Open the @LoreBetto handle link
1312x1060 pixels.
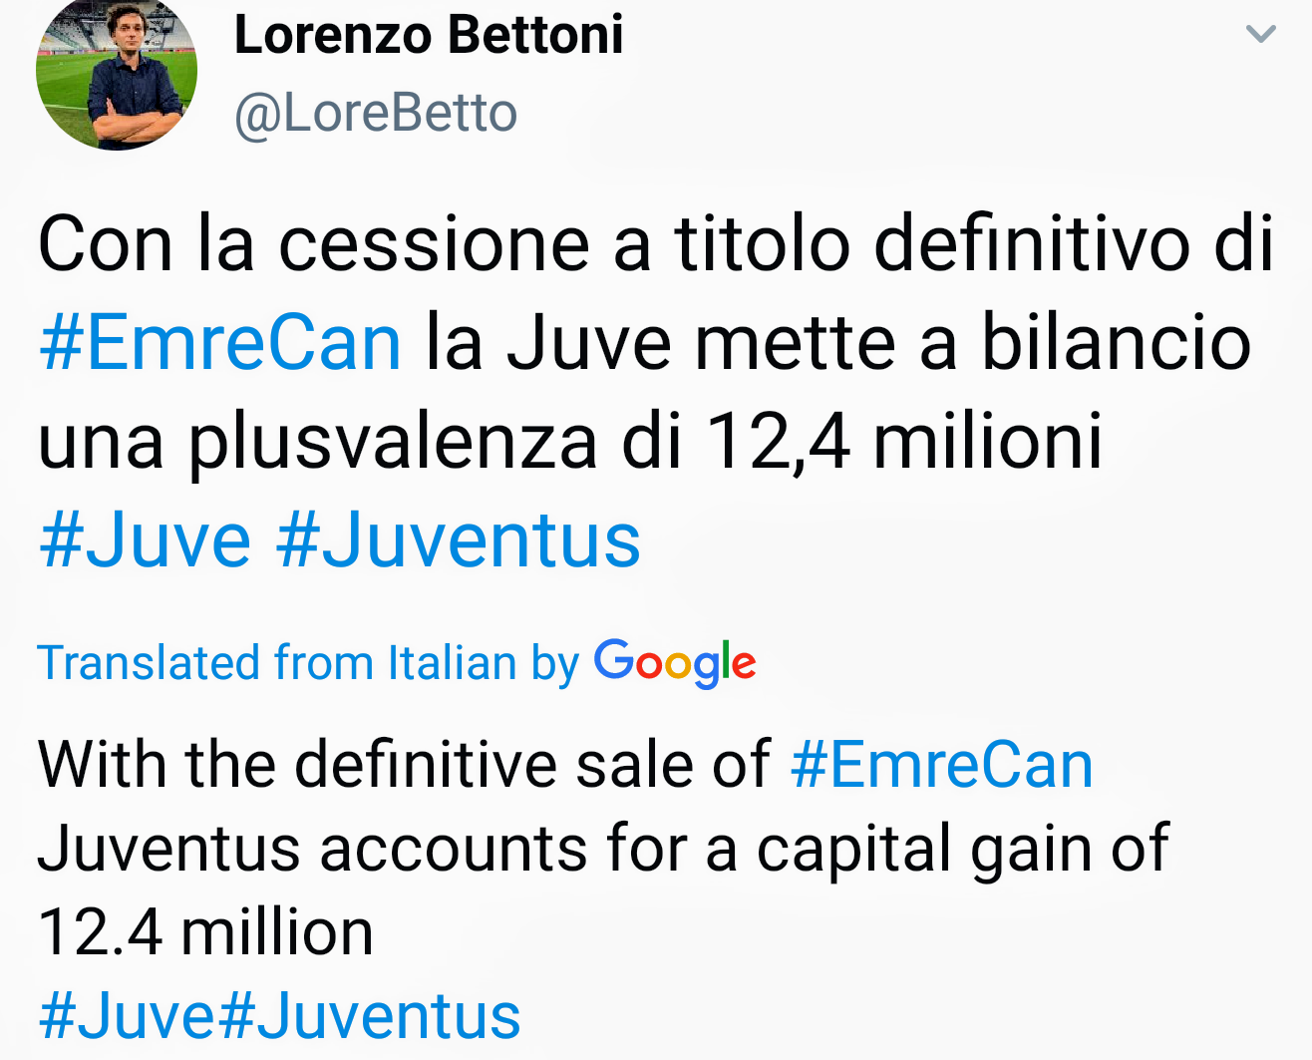[376, 113]
